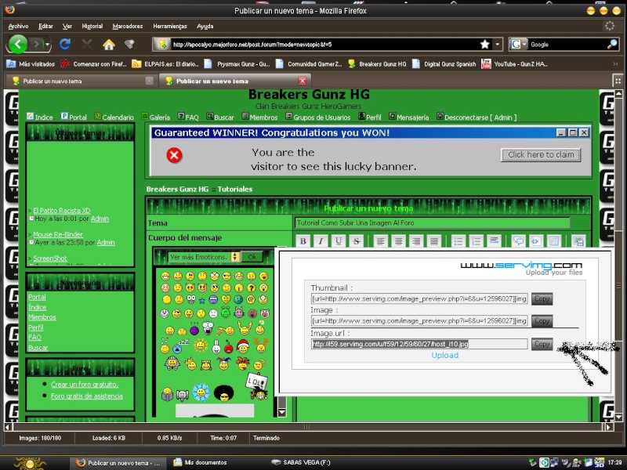Viewport: 627px width, 470px height.
Task: Log out via Desconectarse [ Admin ]
Action: (477, 117)
